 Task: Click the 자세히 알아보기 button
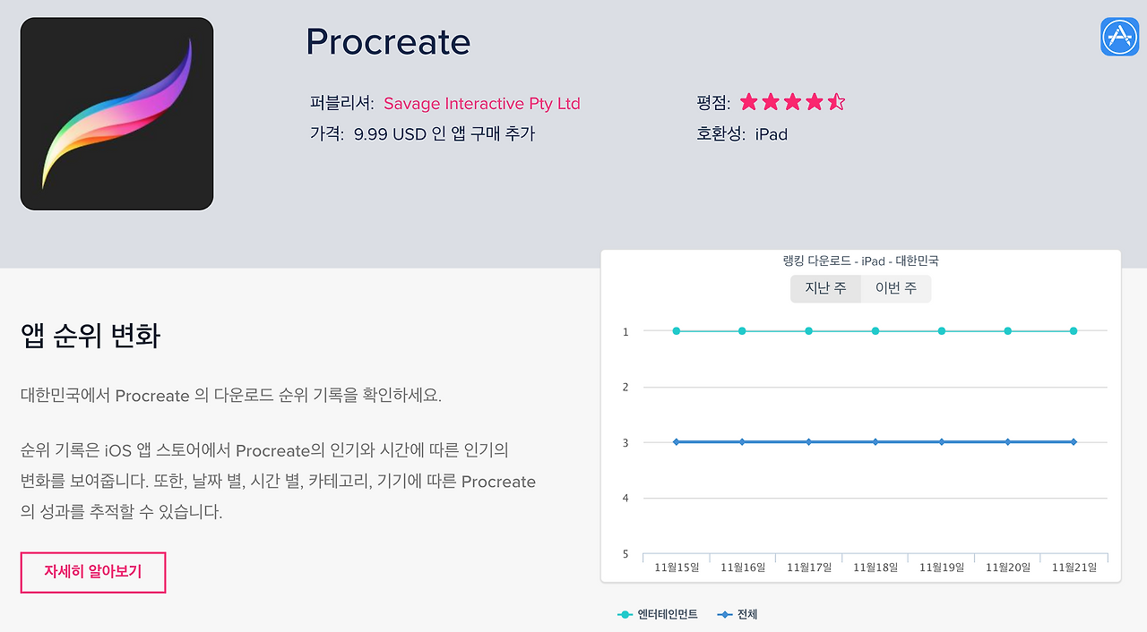pos(93,571)
